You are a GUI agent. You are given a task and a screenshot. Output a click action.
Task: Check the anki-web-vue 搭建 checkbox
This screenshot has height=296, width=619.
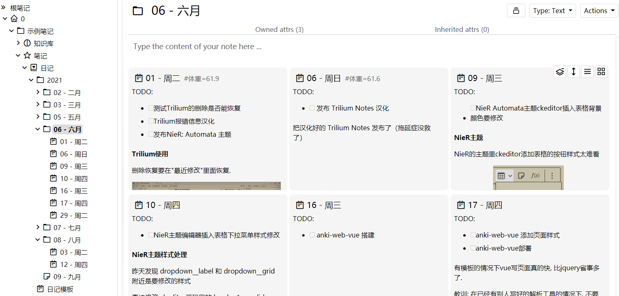312,235
